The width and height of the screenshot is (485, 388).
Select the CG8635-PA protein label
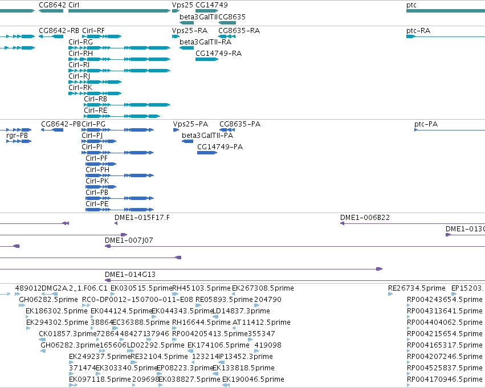[x=240, y=124]
